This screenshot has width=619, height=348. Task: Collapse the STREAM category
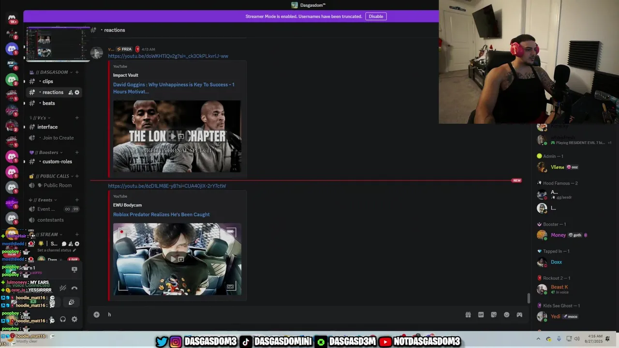point(46,234)
